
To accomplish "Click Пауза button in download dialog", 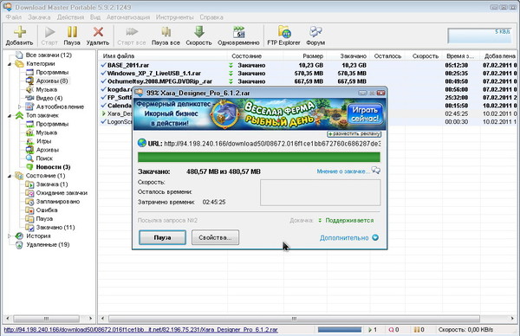I will [163, 237].
